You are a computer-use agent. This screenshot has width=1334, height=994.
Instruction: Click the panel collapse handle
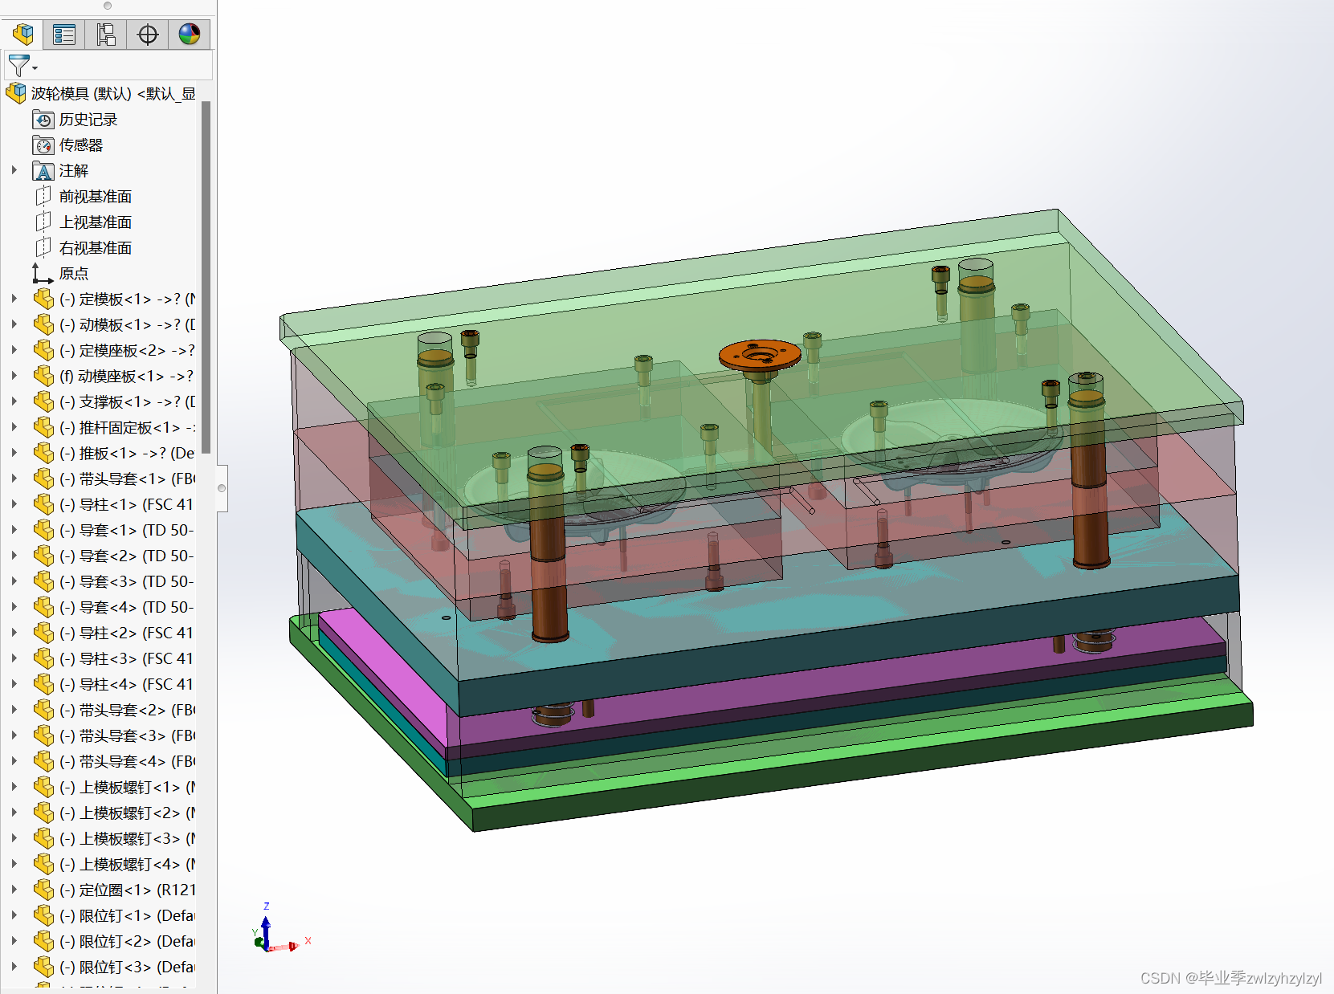click(x=222, y=488)
